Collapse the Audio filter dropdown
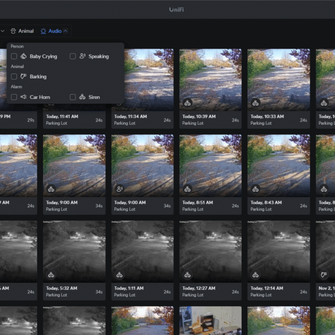The image size is (335, 335). pos(54,31)
